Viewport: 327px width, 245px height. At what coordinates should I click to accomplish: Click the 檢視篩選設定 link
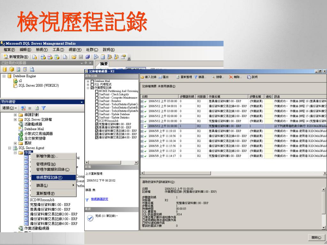100,199
